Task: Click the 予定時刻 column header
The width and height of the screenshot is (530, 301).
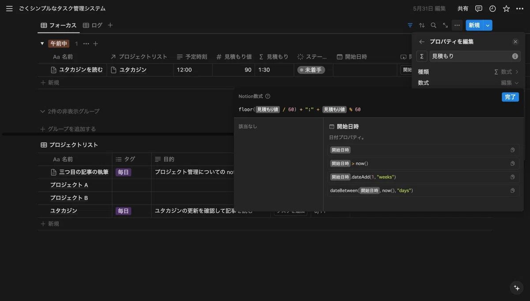Action: 192,57
